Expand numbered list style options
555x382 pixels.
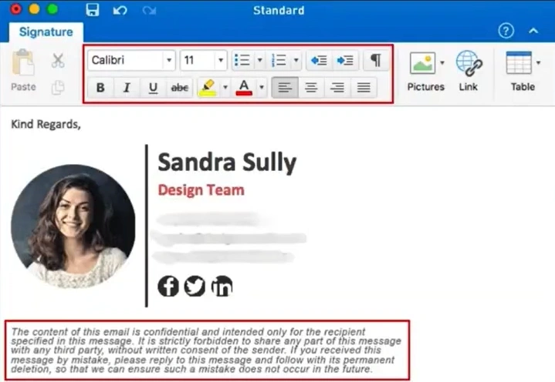[x=296, y=60]
